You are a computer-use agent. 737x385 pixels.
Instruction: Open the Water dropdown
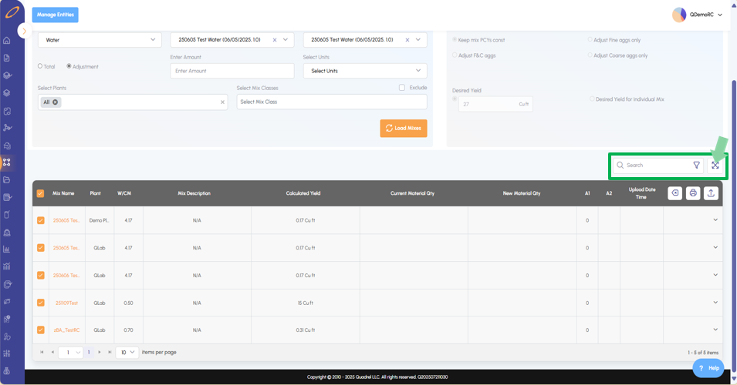(x=100, y=40)
